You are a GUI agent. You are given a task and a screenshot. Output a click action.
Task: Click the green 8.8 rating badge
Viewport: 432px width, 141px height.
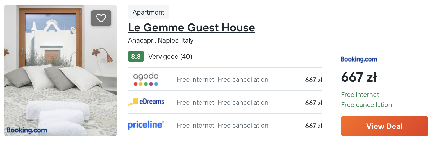(136, 56)
